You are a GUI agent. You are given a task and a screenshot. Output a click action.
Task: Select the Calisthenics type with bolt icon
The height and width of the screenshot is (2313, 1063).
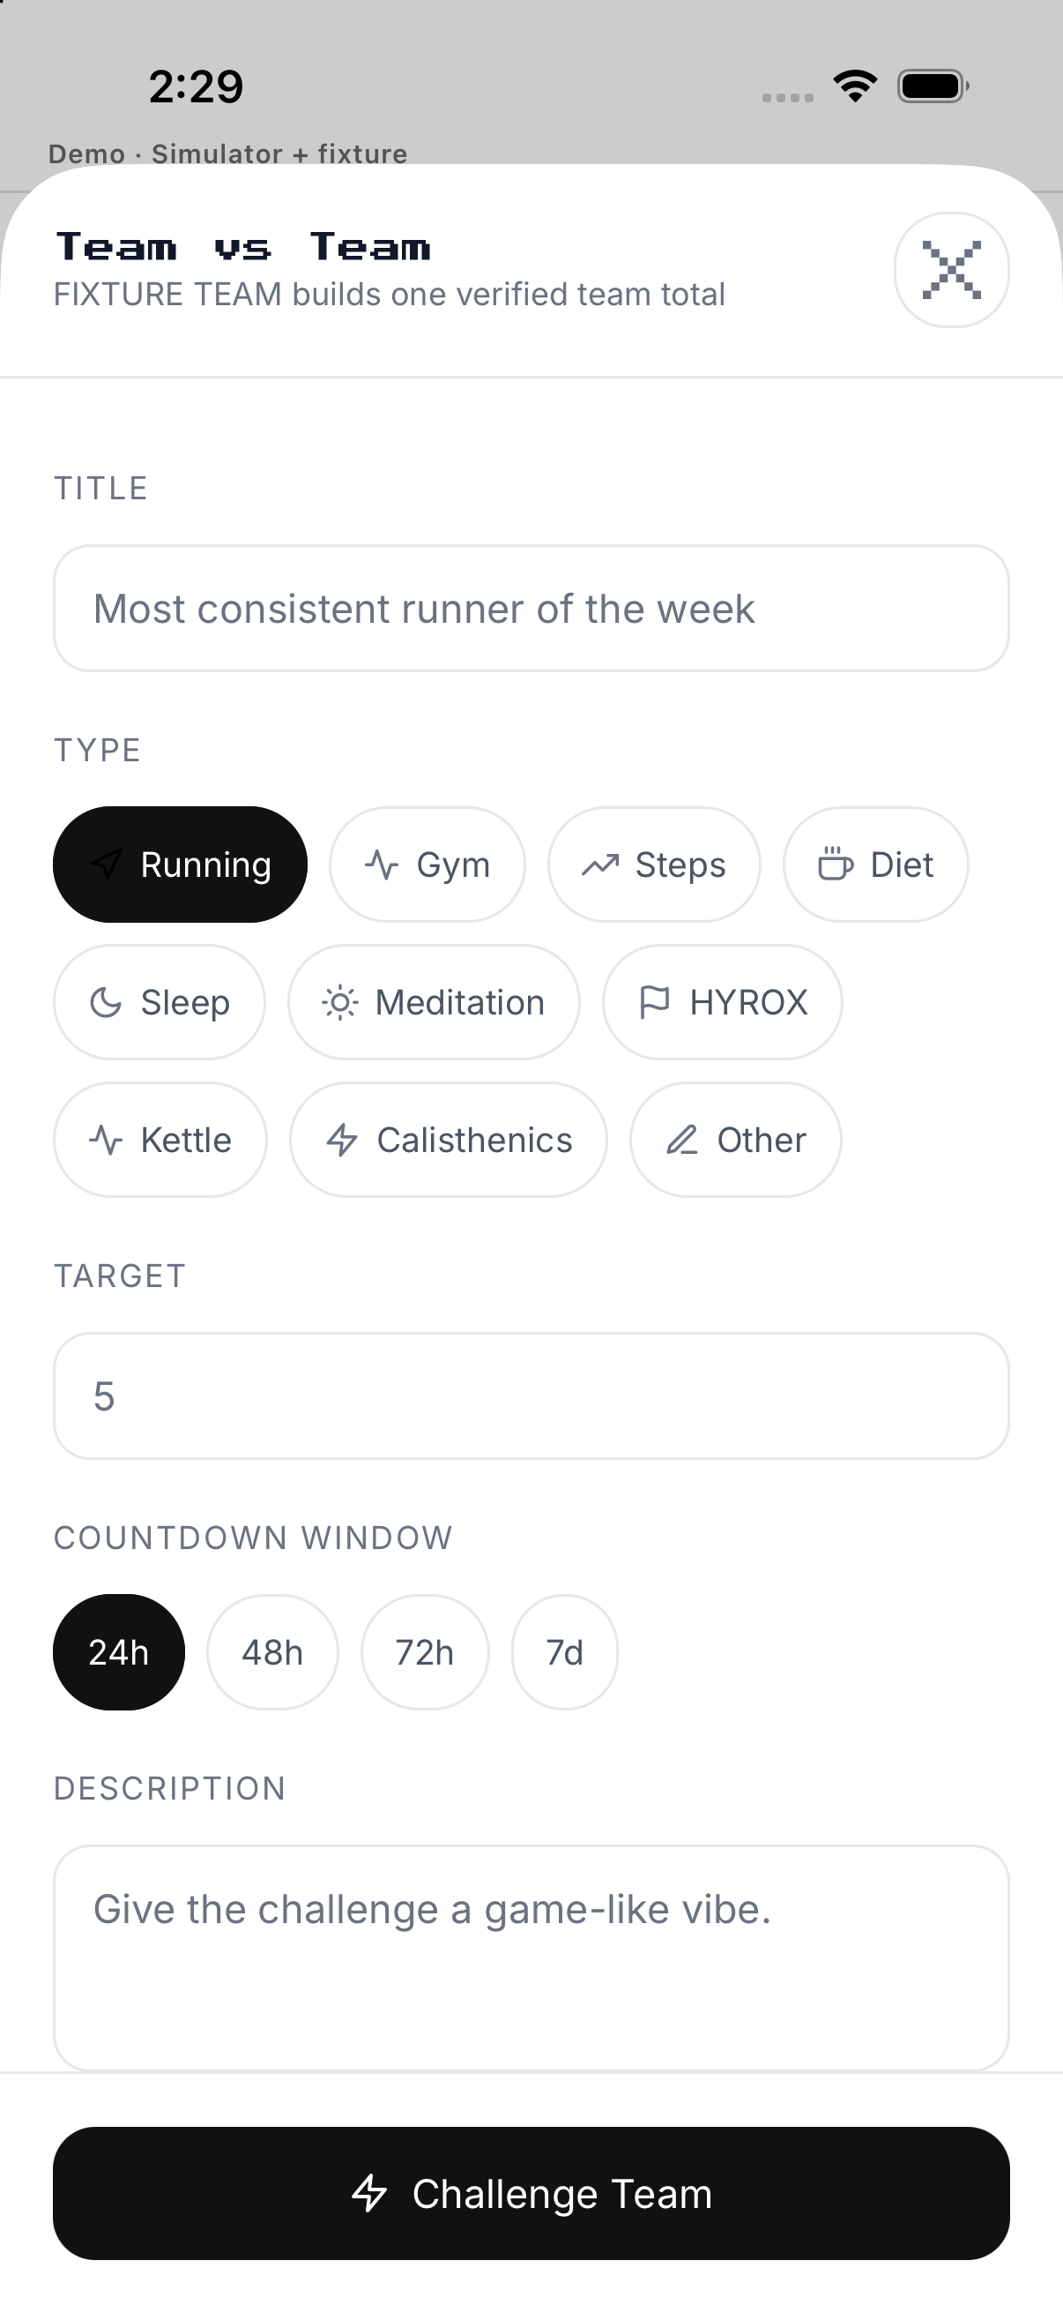[x=449, y=1140]
